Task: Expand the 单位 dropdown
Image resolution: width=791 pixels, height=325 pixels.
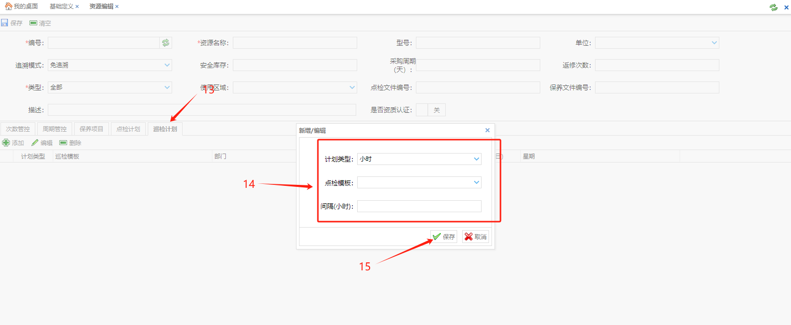Action: [x=714, y=43]
